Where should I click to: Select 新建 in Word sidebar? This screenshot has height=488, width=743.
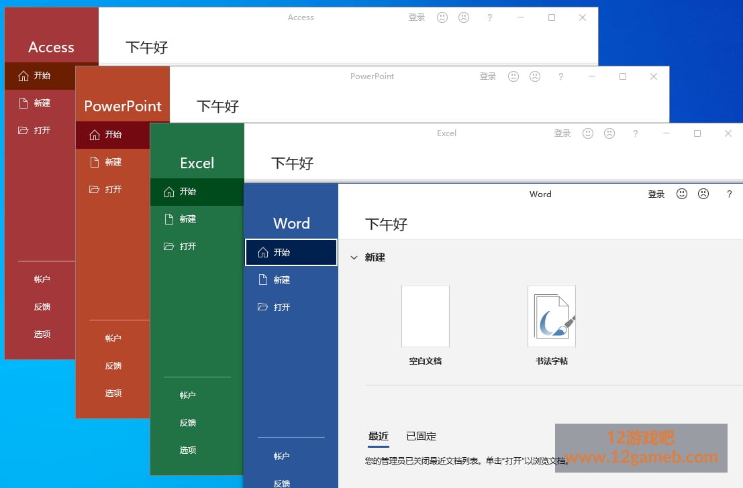click(291, 280)
